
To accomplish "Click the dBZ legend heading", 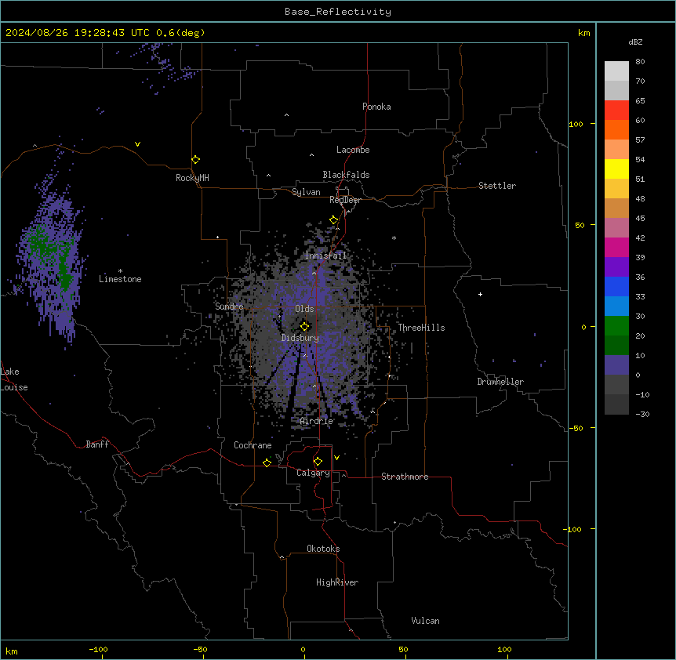I will (635, 42).
